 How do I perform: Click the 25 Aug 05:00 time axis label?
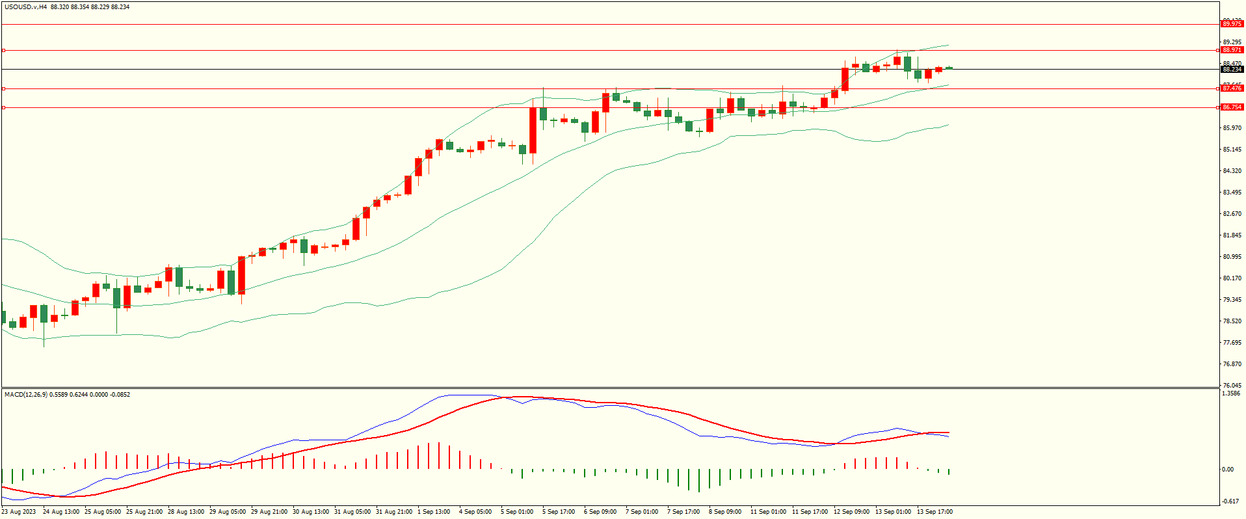pyautogui.click(x=103, y=512)
